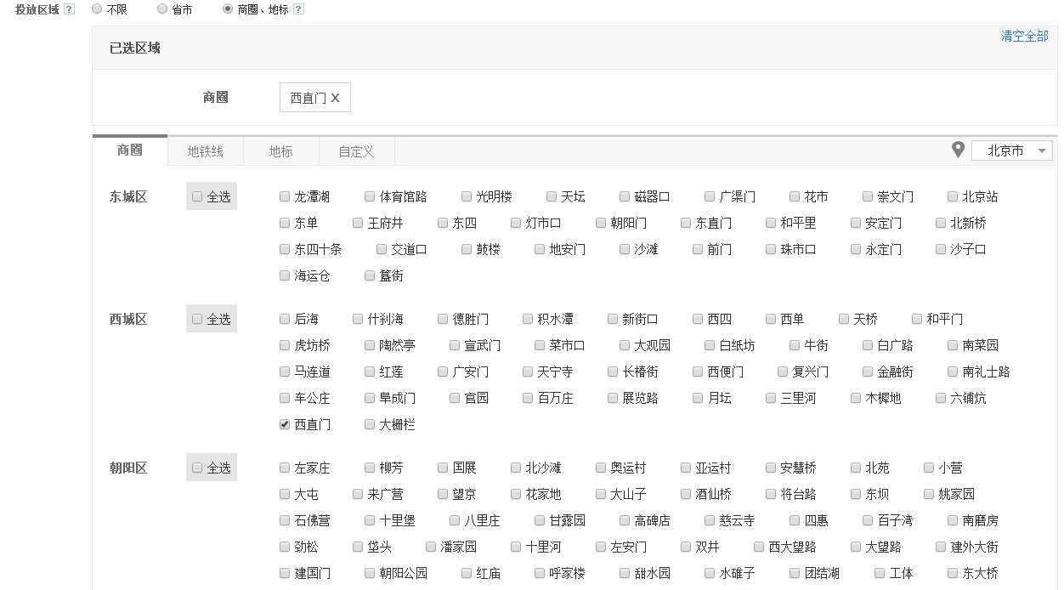This screenshot has height=590, width=1064.
Task: Open the 北京市 city dropdown
Action: click(1012, 150)
